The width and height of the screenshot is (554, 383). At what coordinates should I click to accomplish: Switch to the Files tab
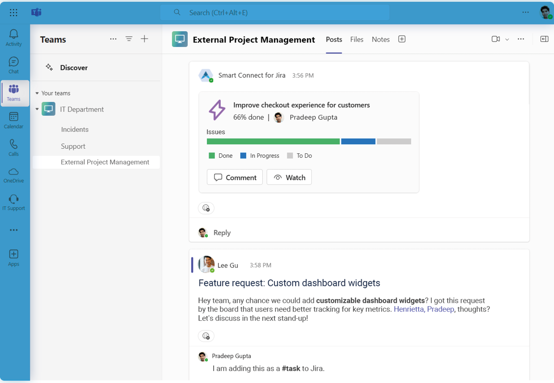357,39
